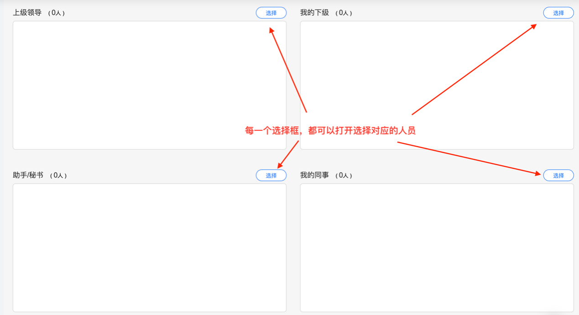Open the subordinates selection dialog
Viewport: 579px width, 315px height.
tap(558, 13)
